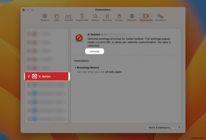Uncheck the 8. Button extension checkbox
The height and width of the screenshot is (140, 206).
pyautogui.click(x=29, y=76)
